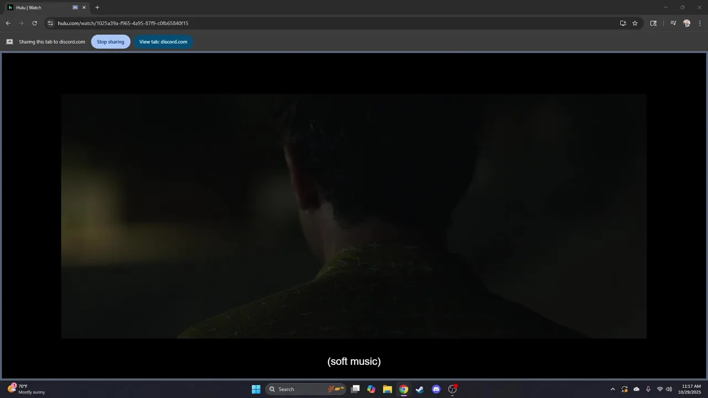Click the sync update tray icon
Screen dimensions: 708x398
click(624, 389)
